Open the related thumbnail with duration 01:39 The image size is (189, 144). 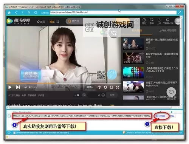(133, 44)
